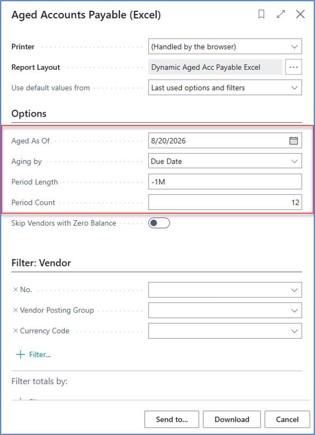Close the Aged Accounts Payable dialog

(x=301, y=14)
